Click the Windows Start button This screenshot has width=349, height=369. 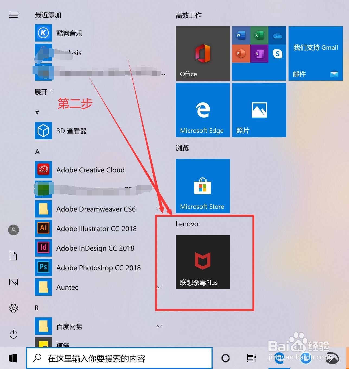[13, 358]
